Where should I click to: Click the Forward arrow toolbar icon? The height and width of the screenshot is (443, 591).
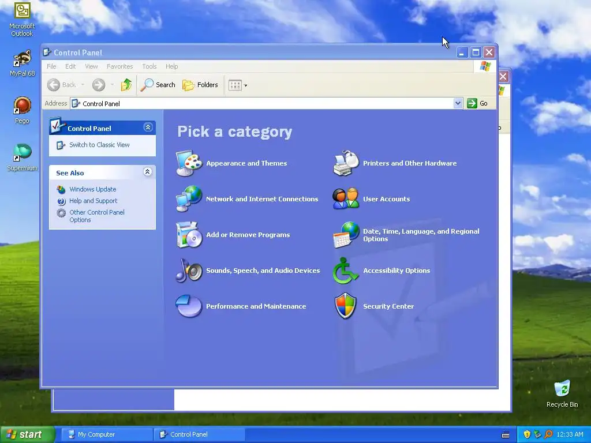[x=99, y=85]
